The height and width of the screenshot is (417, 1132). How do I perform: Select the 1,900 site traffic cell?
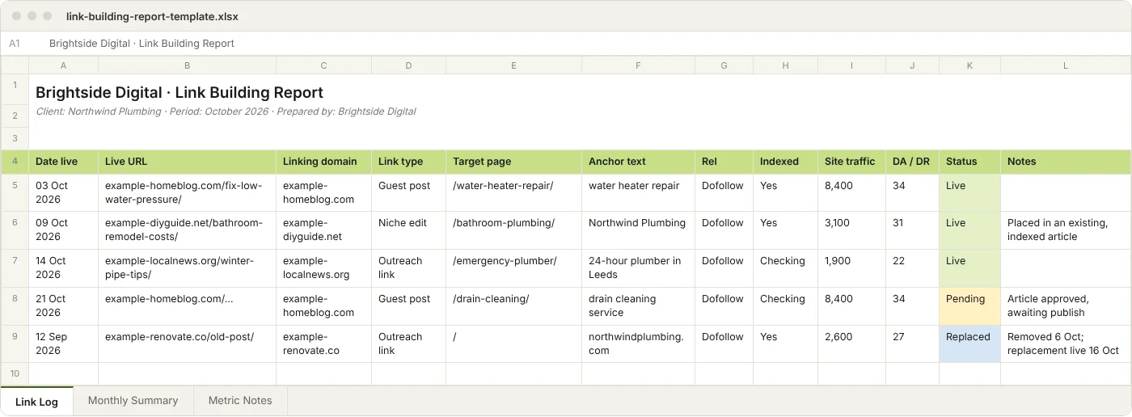[851, 268]
